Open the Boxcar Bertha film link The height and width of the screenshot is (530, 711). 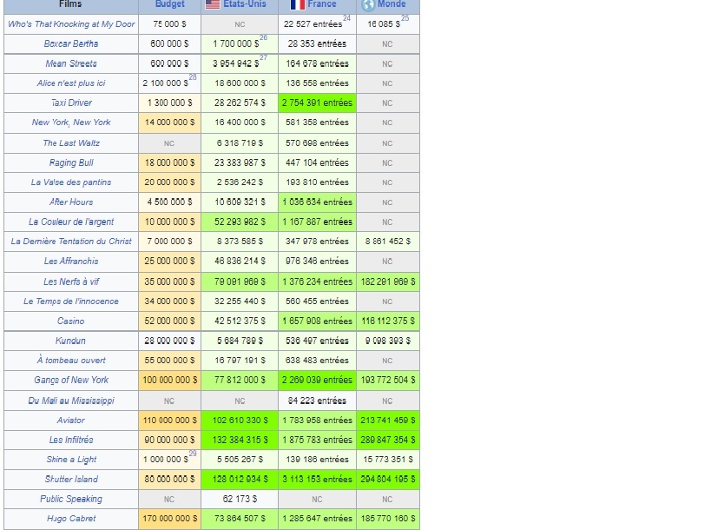click(x=71, y=43)
